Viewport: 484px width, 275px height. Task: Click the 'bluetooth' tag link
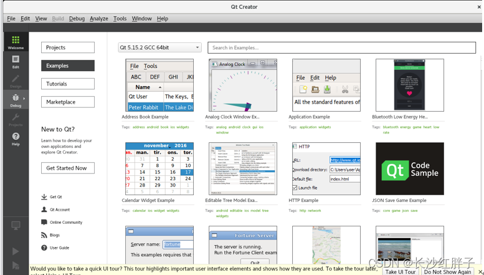click(x=391, y=127)
